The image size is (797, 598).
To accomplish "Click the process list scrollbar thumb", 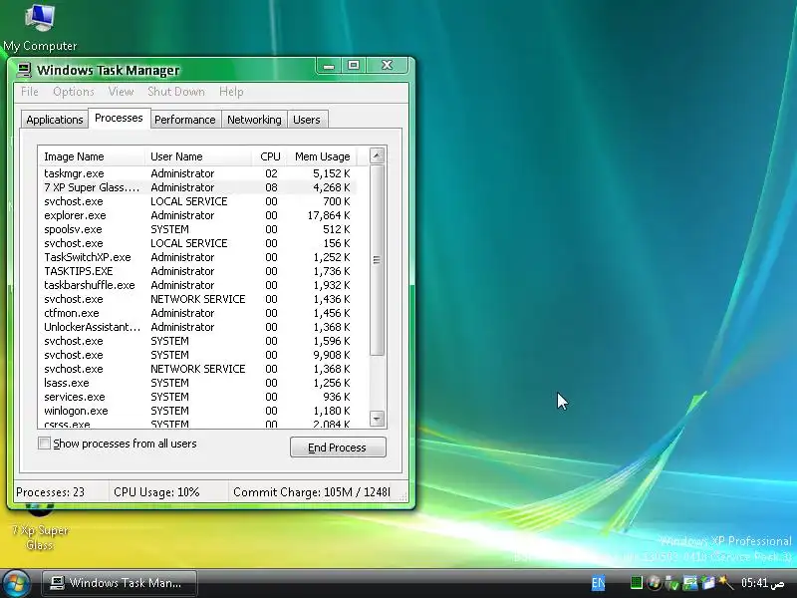I will click(377, 260).
